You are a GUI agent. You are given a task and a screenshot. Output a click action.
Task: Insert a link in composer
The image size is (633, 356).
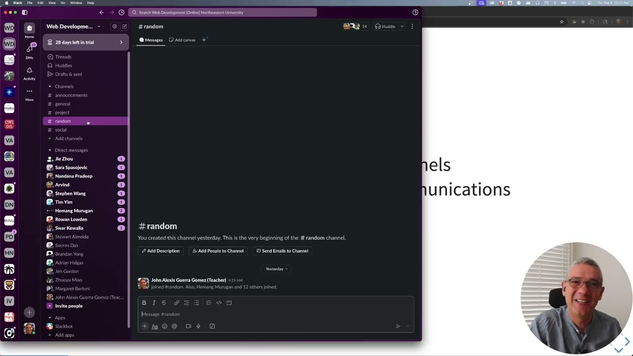177,303
